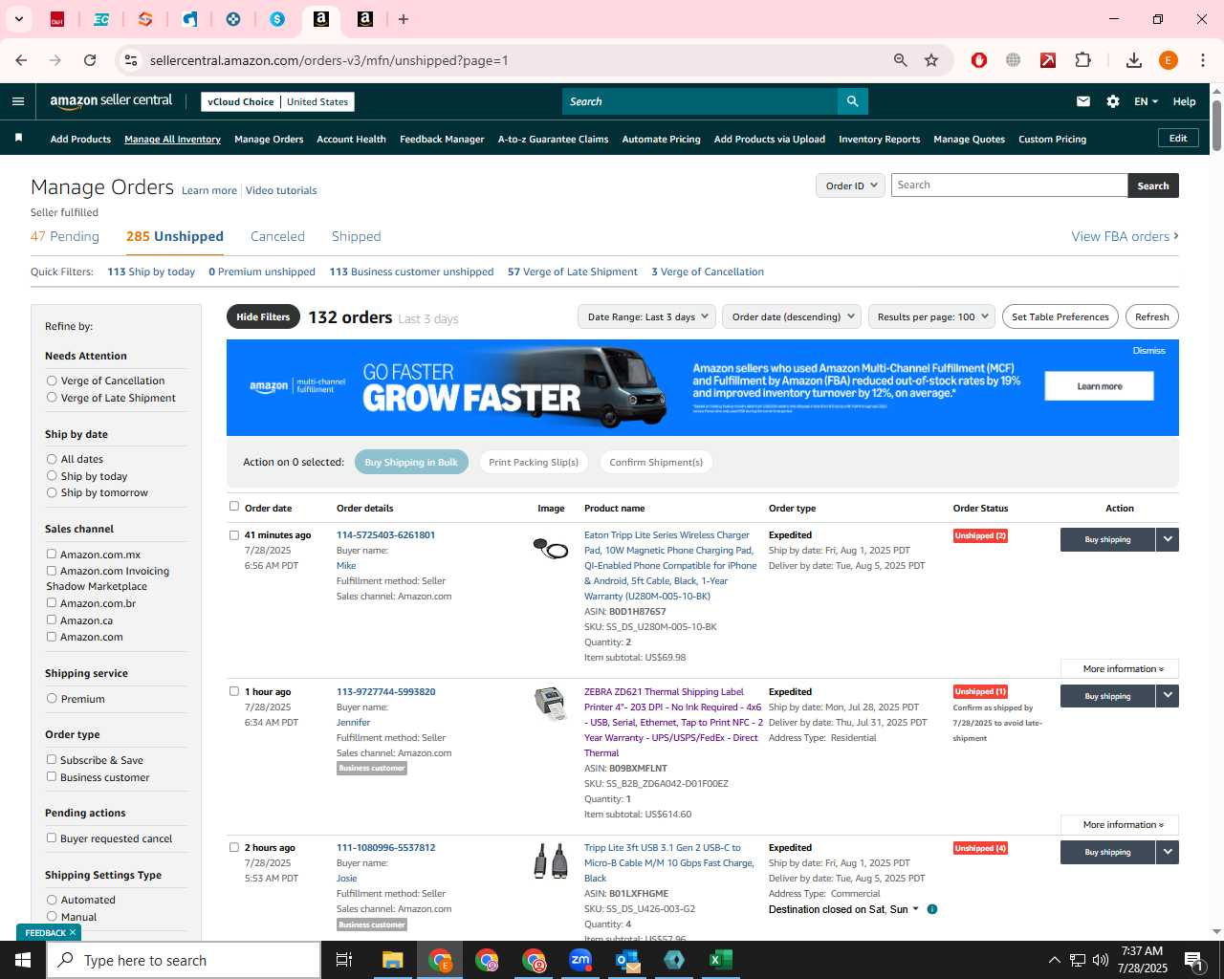Viewport: 1224px width, 979px height.
Task: Expand More information for ZEBRA order
Action: 1120,825
